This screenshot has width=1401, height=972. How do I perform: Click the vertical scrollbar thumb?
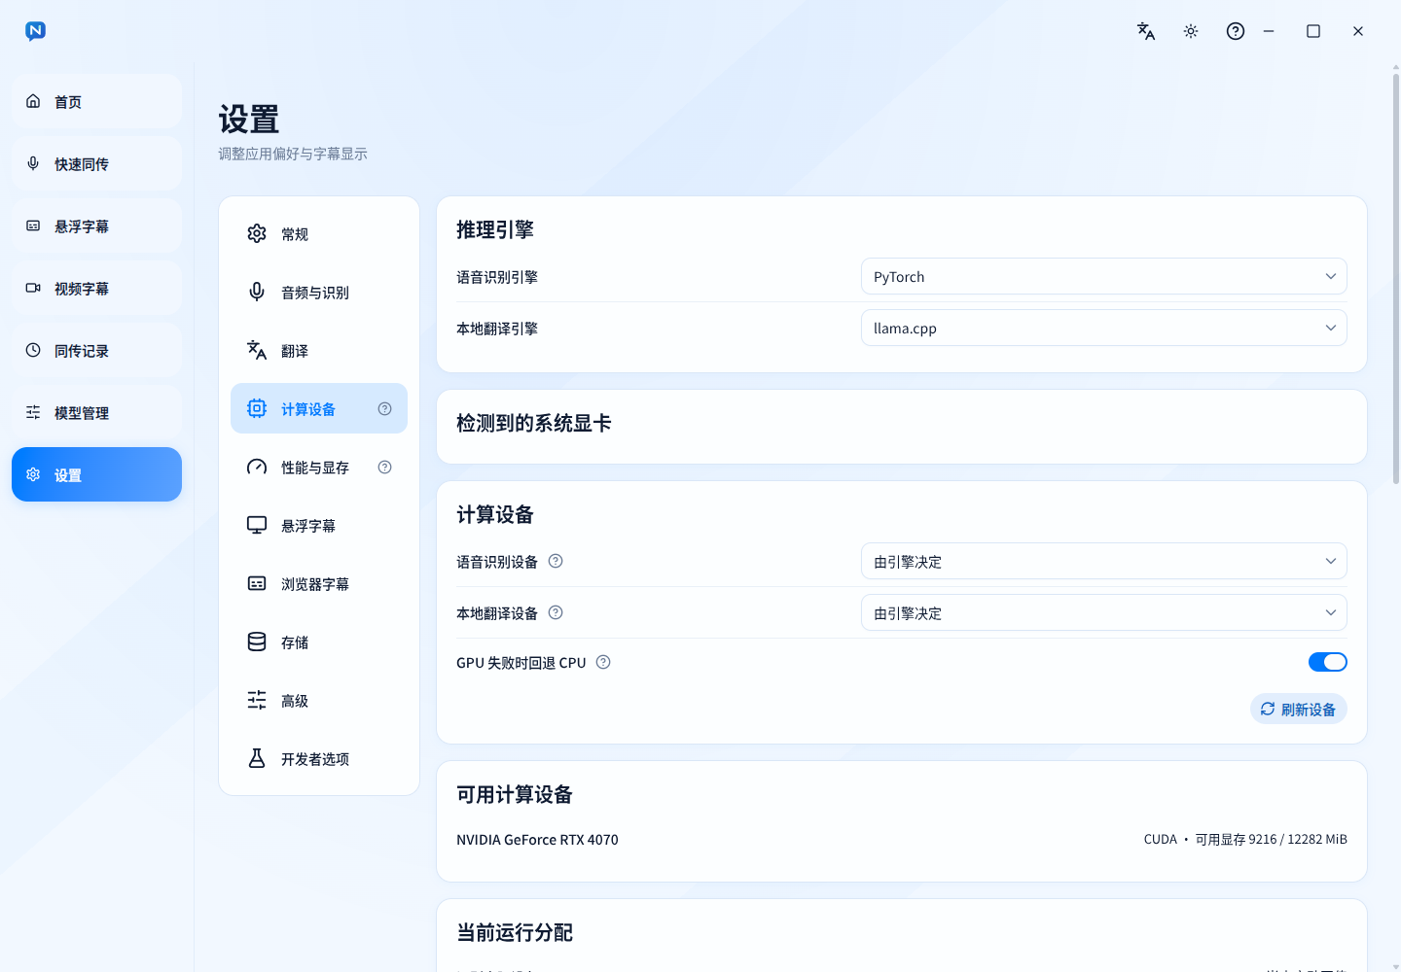click(x=1396, y=277)
